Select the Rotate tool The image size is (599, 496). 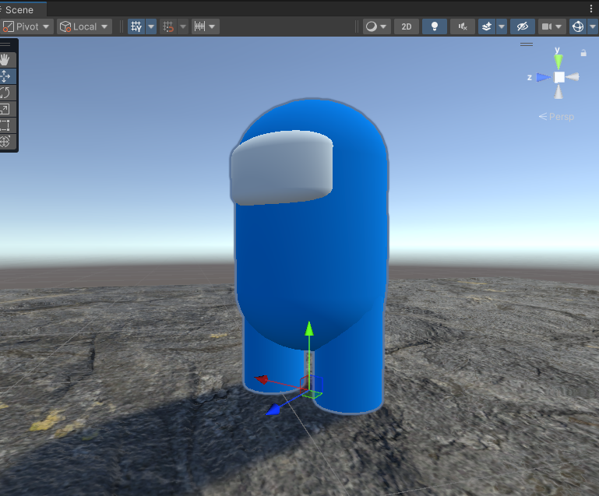5,93
